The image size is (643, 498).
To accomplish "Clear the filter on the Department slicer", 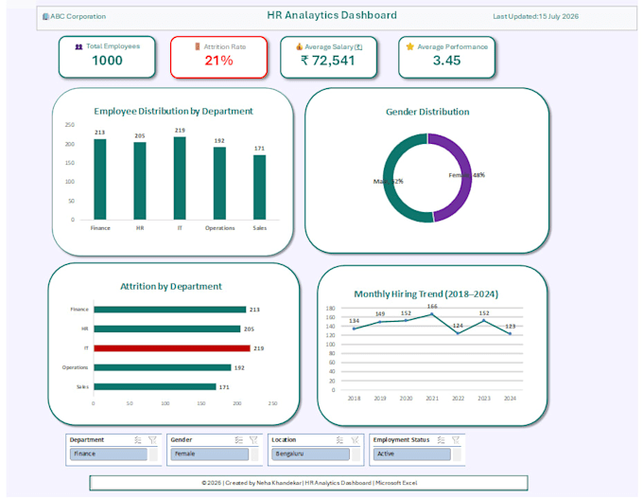I will click(x=152, y=440).
